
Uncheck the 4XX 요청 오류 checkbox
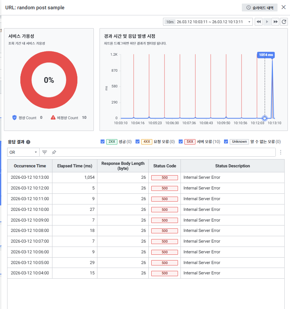(138, 142)
